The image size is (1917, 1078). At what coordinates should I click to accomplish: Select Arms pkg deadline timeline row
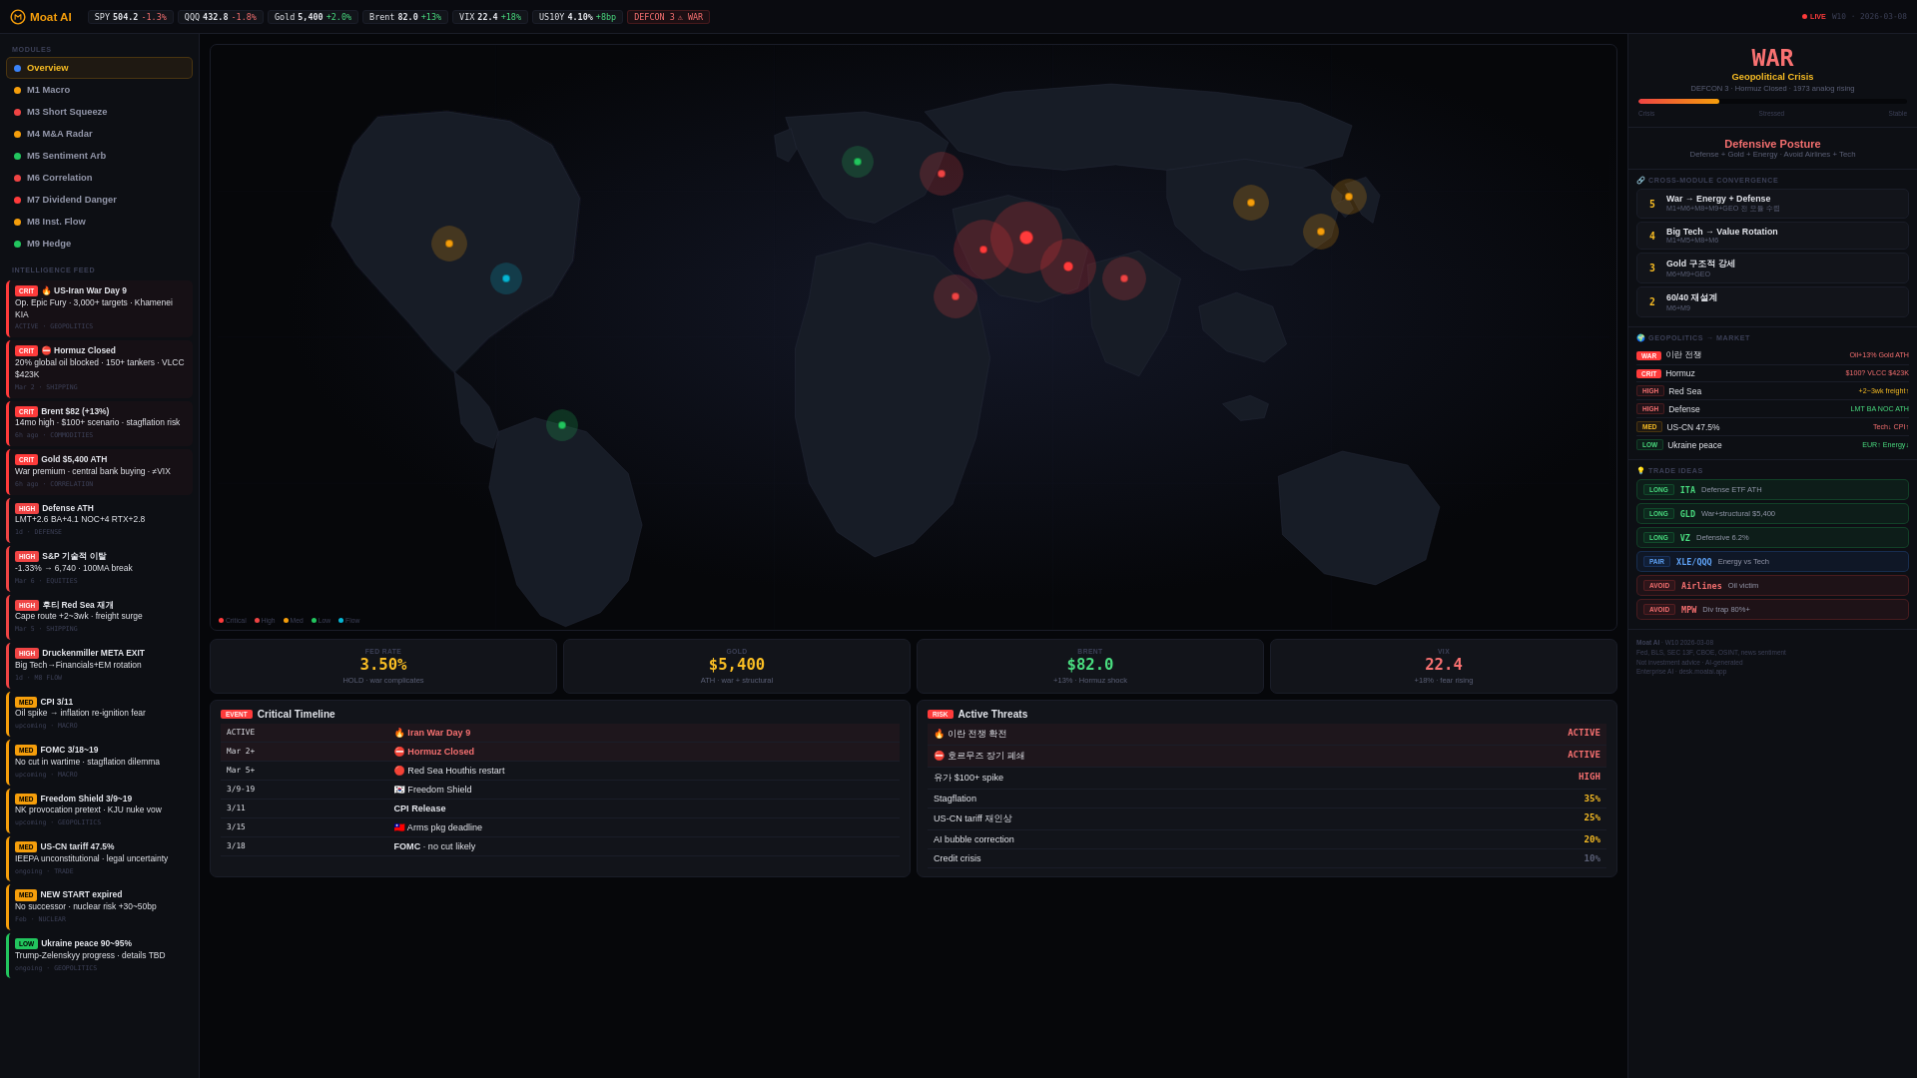560,827
